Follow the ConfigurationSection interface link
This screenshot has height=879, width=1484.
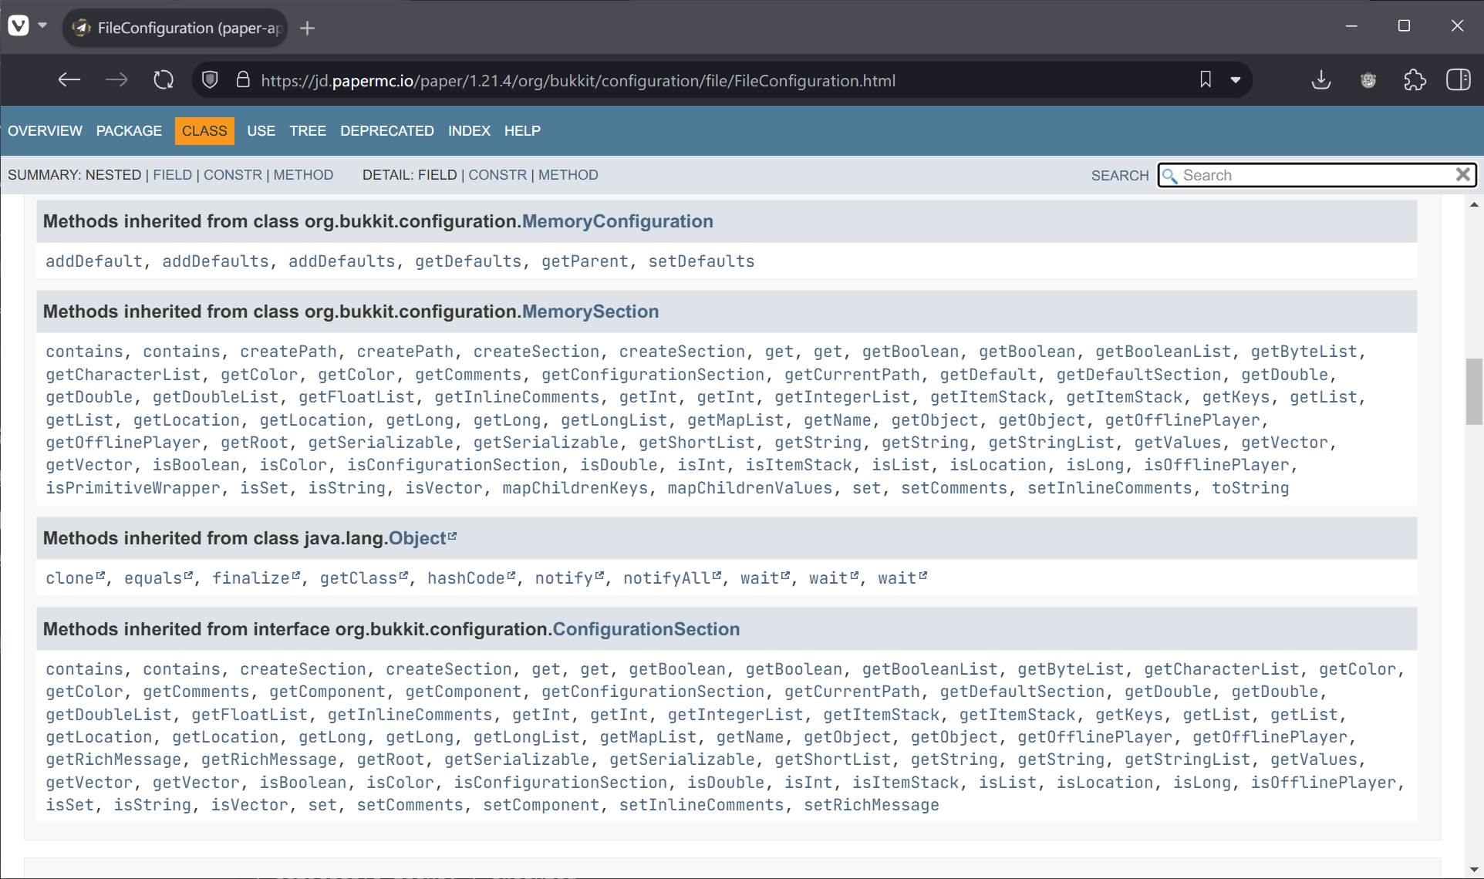(646, 629)
